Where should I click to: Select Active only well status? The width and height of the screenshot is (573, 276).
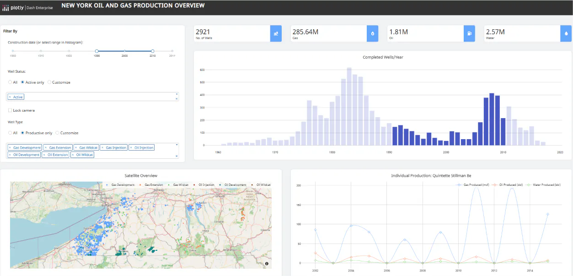point(22,82)
